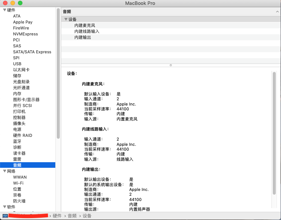Image resolution: width=281 pixels, height=220 pixels.
Task: Select 内建输出 in the device list
Action: [x=83, y=37]
